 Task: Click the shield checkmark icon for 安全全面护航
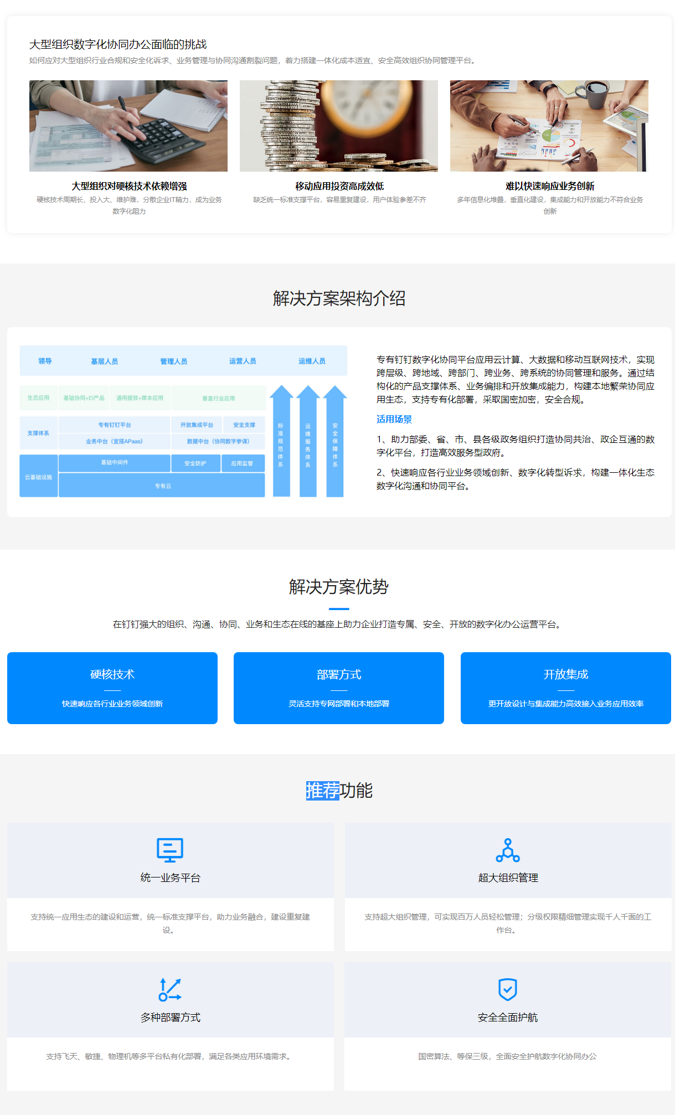pos(508,989)
